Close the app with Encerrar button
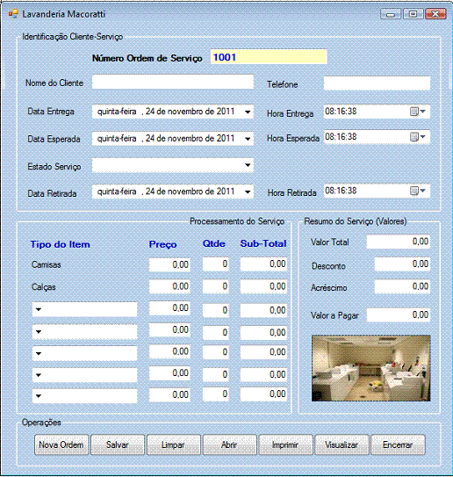The width and height of the screenshot is (453, 477). 398,444
